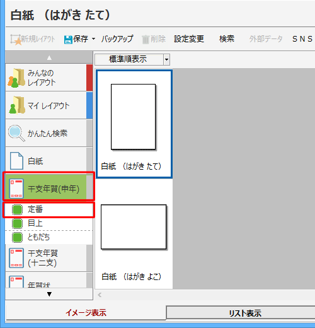The height and width of the screenshot is (328, 315).
Task: Click the 新規レイアウト text label
Action: (38, 39)
